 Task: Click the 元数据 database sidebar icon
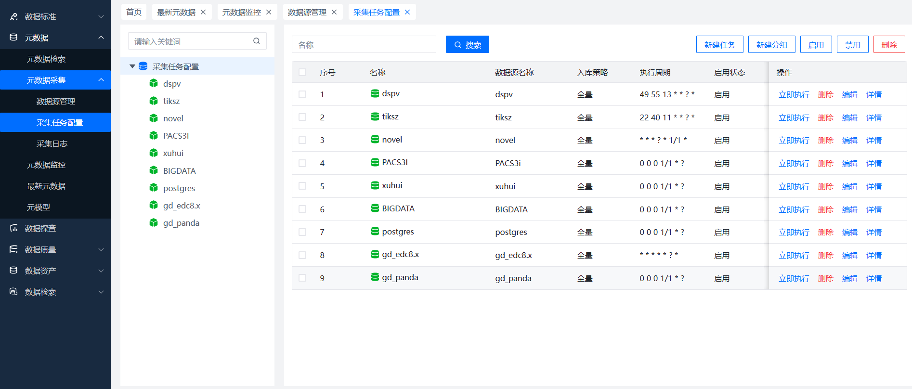point(14,38)
